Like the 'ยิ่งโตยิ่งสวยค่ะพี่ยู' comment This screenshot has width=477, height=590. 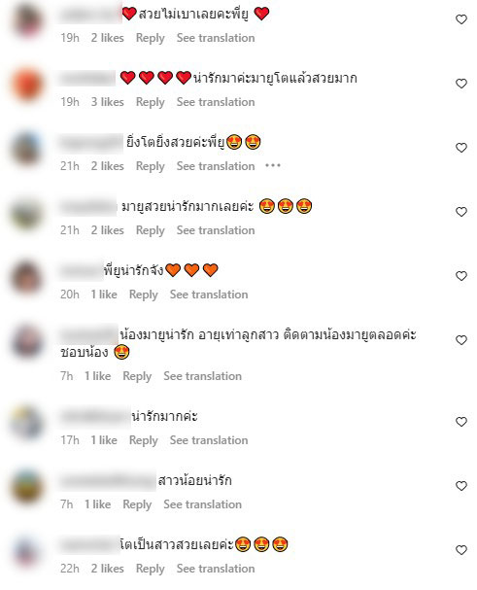[x=461, y=148]
